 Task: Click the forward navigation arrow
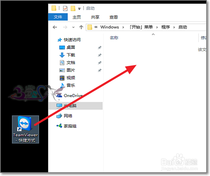65,27
